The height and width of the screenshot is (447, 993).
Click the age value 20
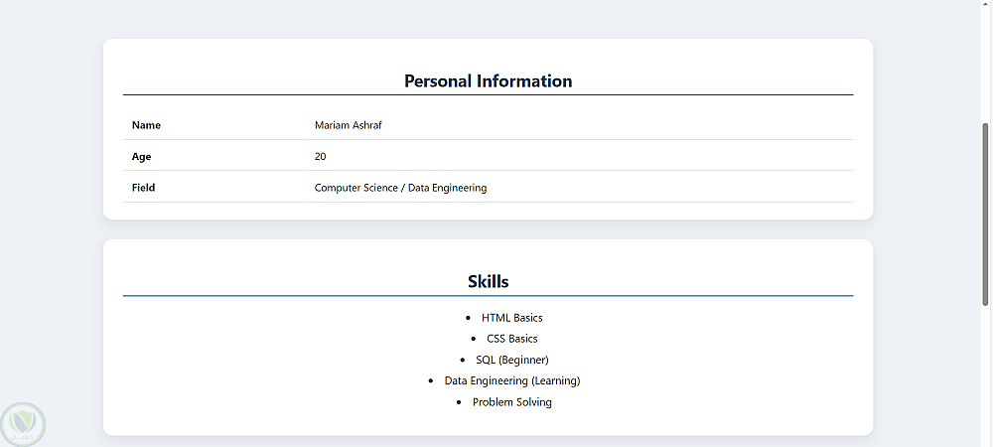[x=320, y=156]
